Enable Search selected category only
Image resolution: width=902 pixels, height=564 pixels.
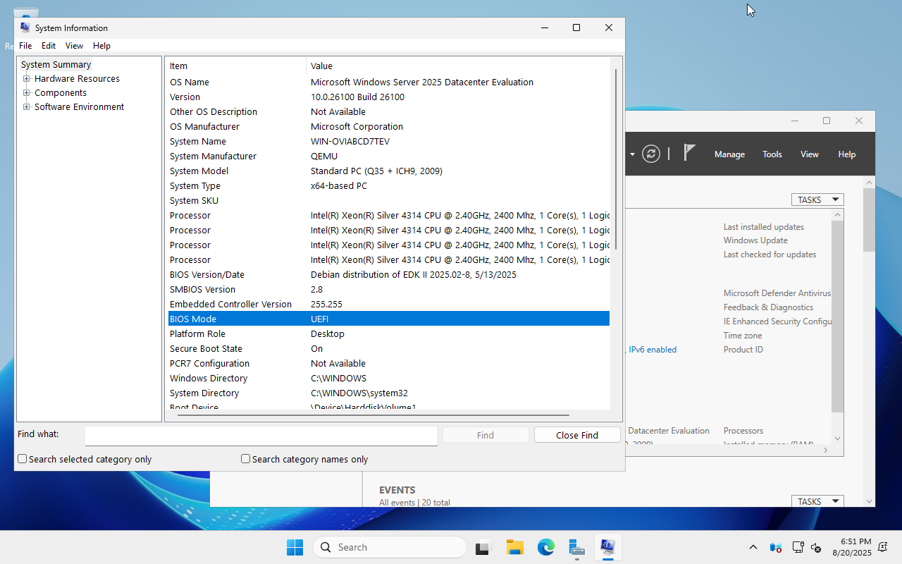[22, 458]
